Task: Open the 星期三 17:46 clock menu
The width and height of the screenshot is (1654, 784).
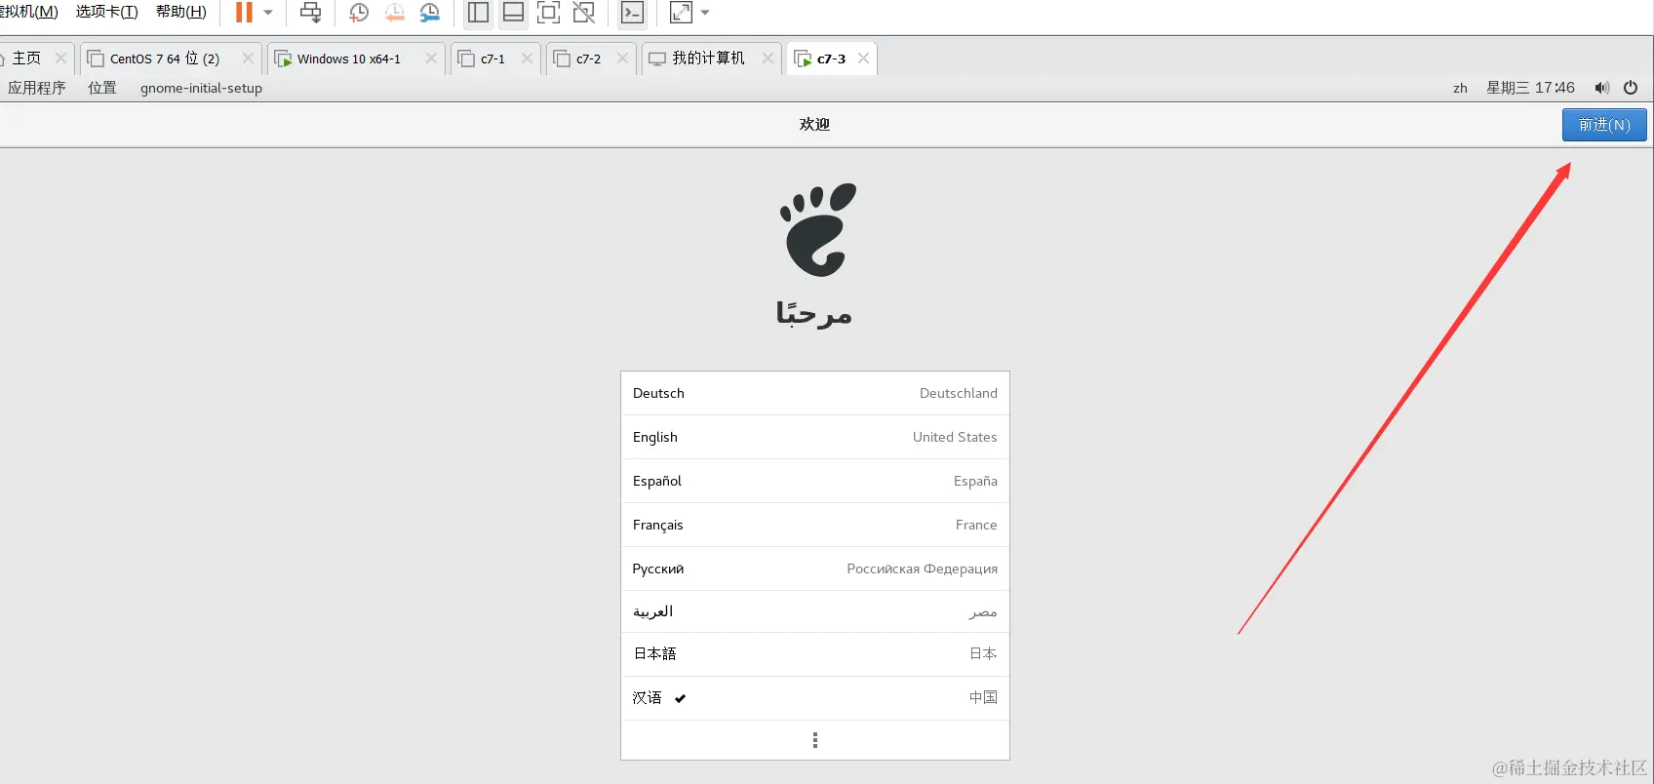Action: pos(1530,88)
